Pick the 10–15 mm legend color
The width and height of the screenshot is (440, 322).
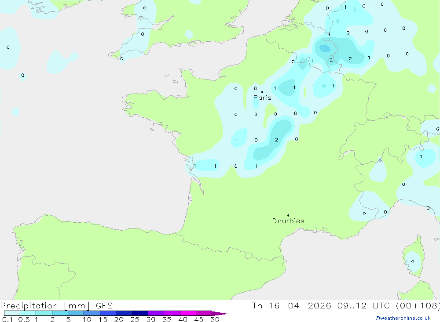[x=92, y=313]
